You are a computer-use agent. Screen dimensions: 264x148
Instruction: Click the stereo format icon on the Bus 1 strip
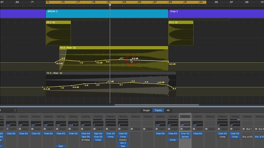[244, 129]
